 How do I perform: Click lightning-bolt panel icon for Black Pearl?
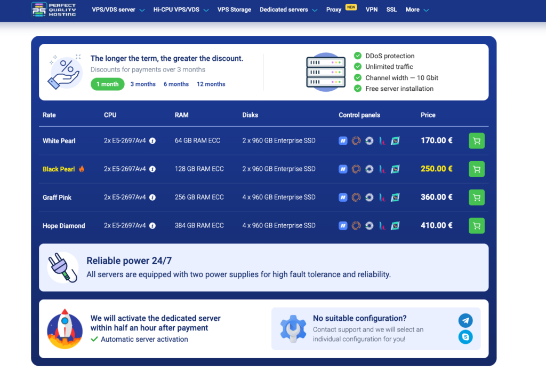[x=395, y=169]
